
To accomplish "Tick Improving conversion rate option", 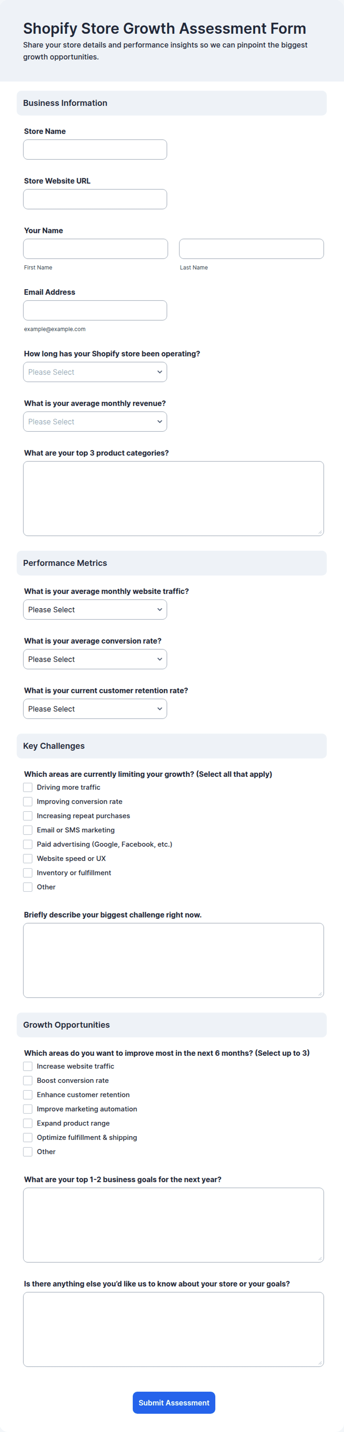I will (28, 802).
